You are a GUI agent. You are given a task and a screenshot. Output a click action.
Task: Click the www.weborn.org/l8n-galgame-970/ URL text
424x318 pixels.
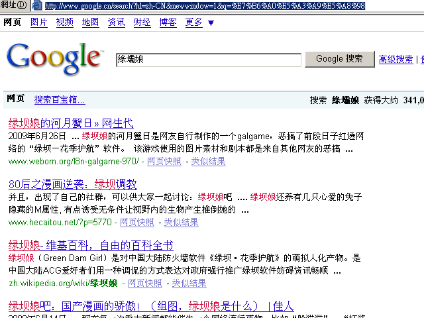[x=74, y=162]
